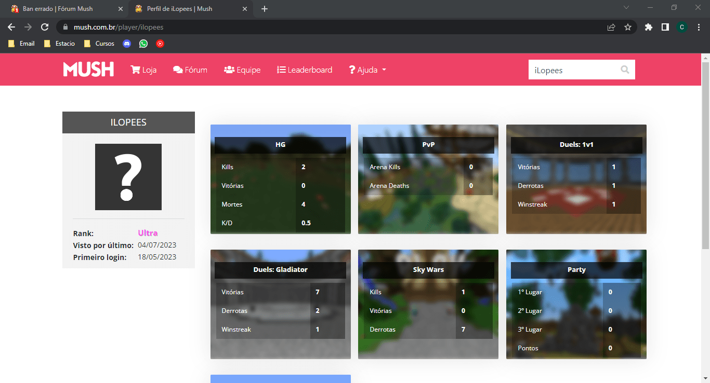Open the extensions puzzle icon
This screenshot has height=383, width=710.
[x=649, y=27]
